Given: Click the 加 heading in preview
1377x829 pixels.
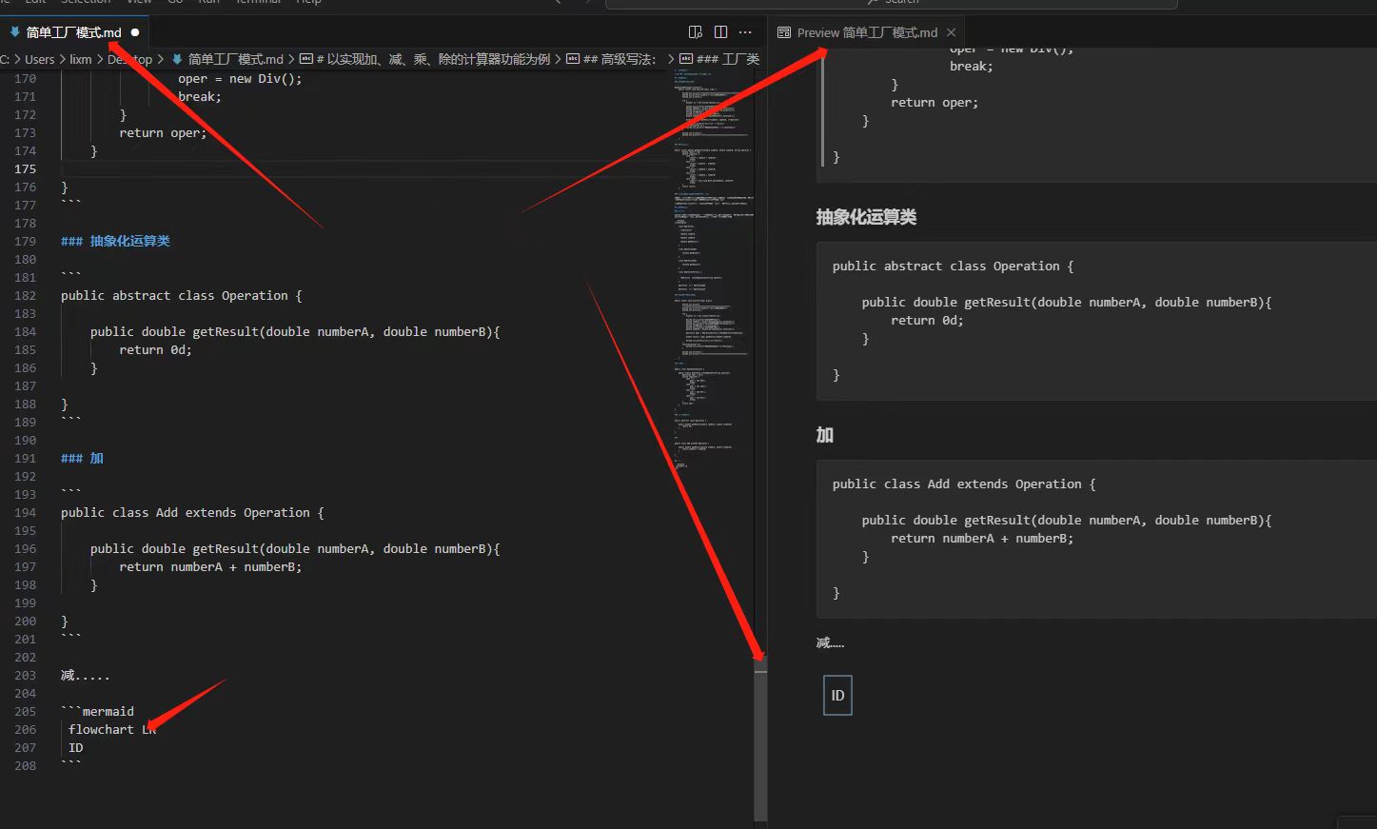Looking at the screenshot, I should coord(825,435).
